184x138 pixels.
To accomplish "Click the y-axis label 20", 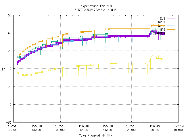I will click(x=9, y=51).
